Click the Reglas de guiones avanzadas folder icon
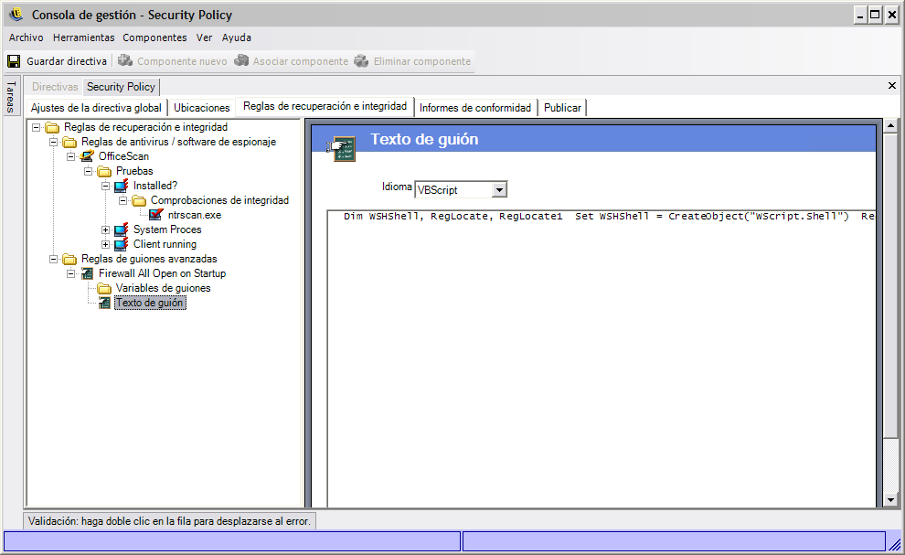The width and height of the screenshot is (905, 555). [69, 260]
